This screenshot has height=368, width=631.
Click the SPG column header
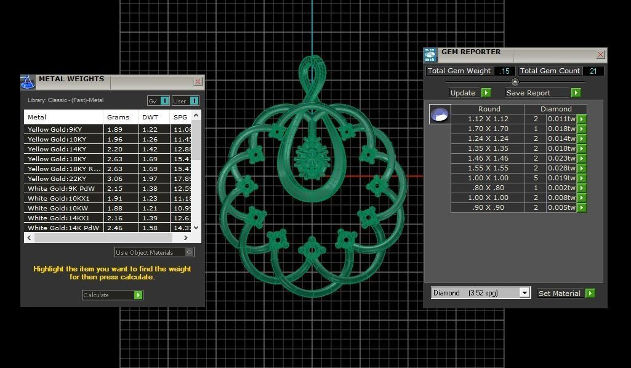(x=180, y=117)
